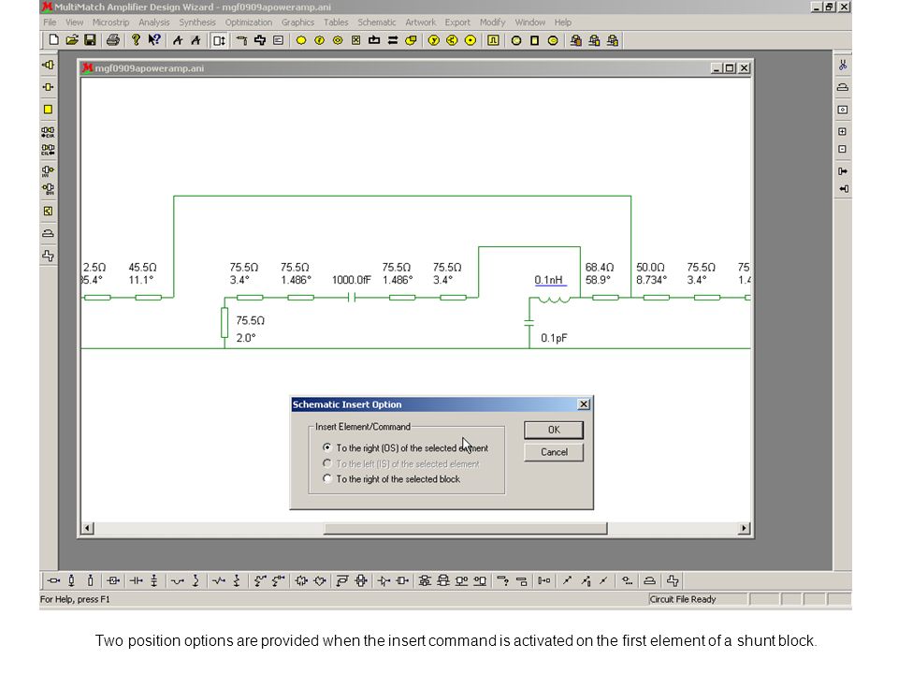Activate the context help arrow icon
Image resolution: width=898 pixels, height=674 pixels.
154,40
